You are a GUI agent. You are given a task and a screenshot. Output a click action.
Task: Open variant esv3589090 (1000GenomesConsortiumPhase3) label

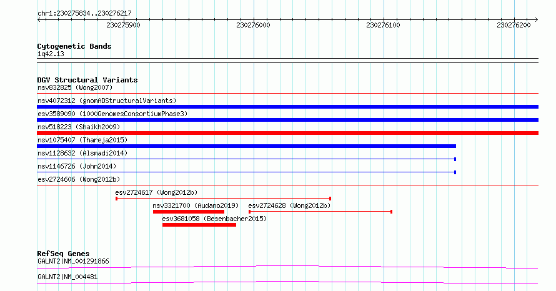112,114
